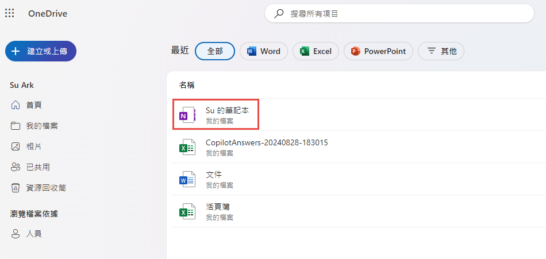Image resolution: width=546 pixels, height=259 pixels.
Task: Click the 名稱 column header
Action: (x=187, y=86)
